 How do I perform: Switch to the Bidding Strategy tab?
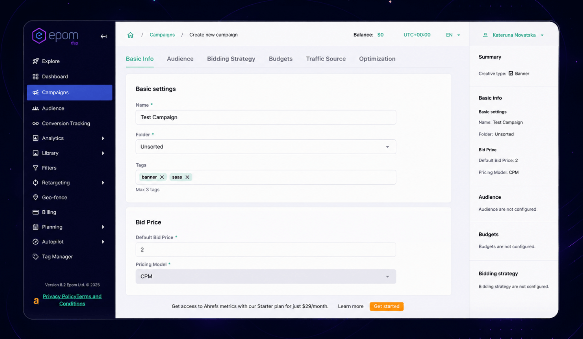click(231, 59)
